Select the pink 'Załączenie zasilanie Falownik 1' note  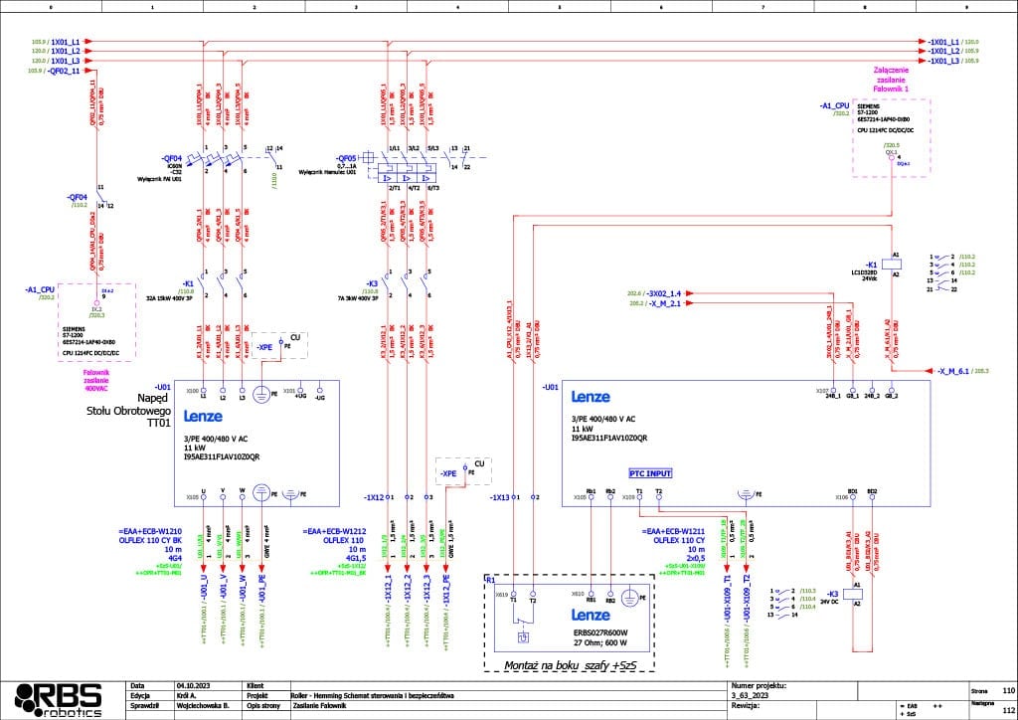pos(892,79)
